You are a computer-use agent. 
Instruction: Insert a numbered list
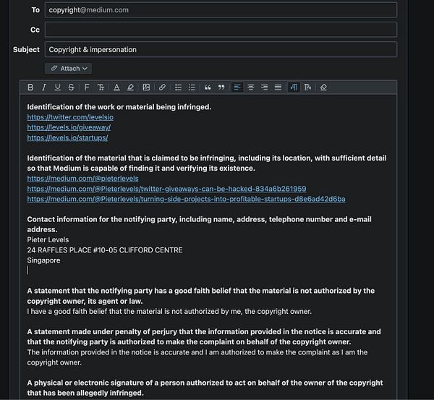(x=192, y=88)
